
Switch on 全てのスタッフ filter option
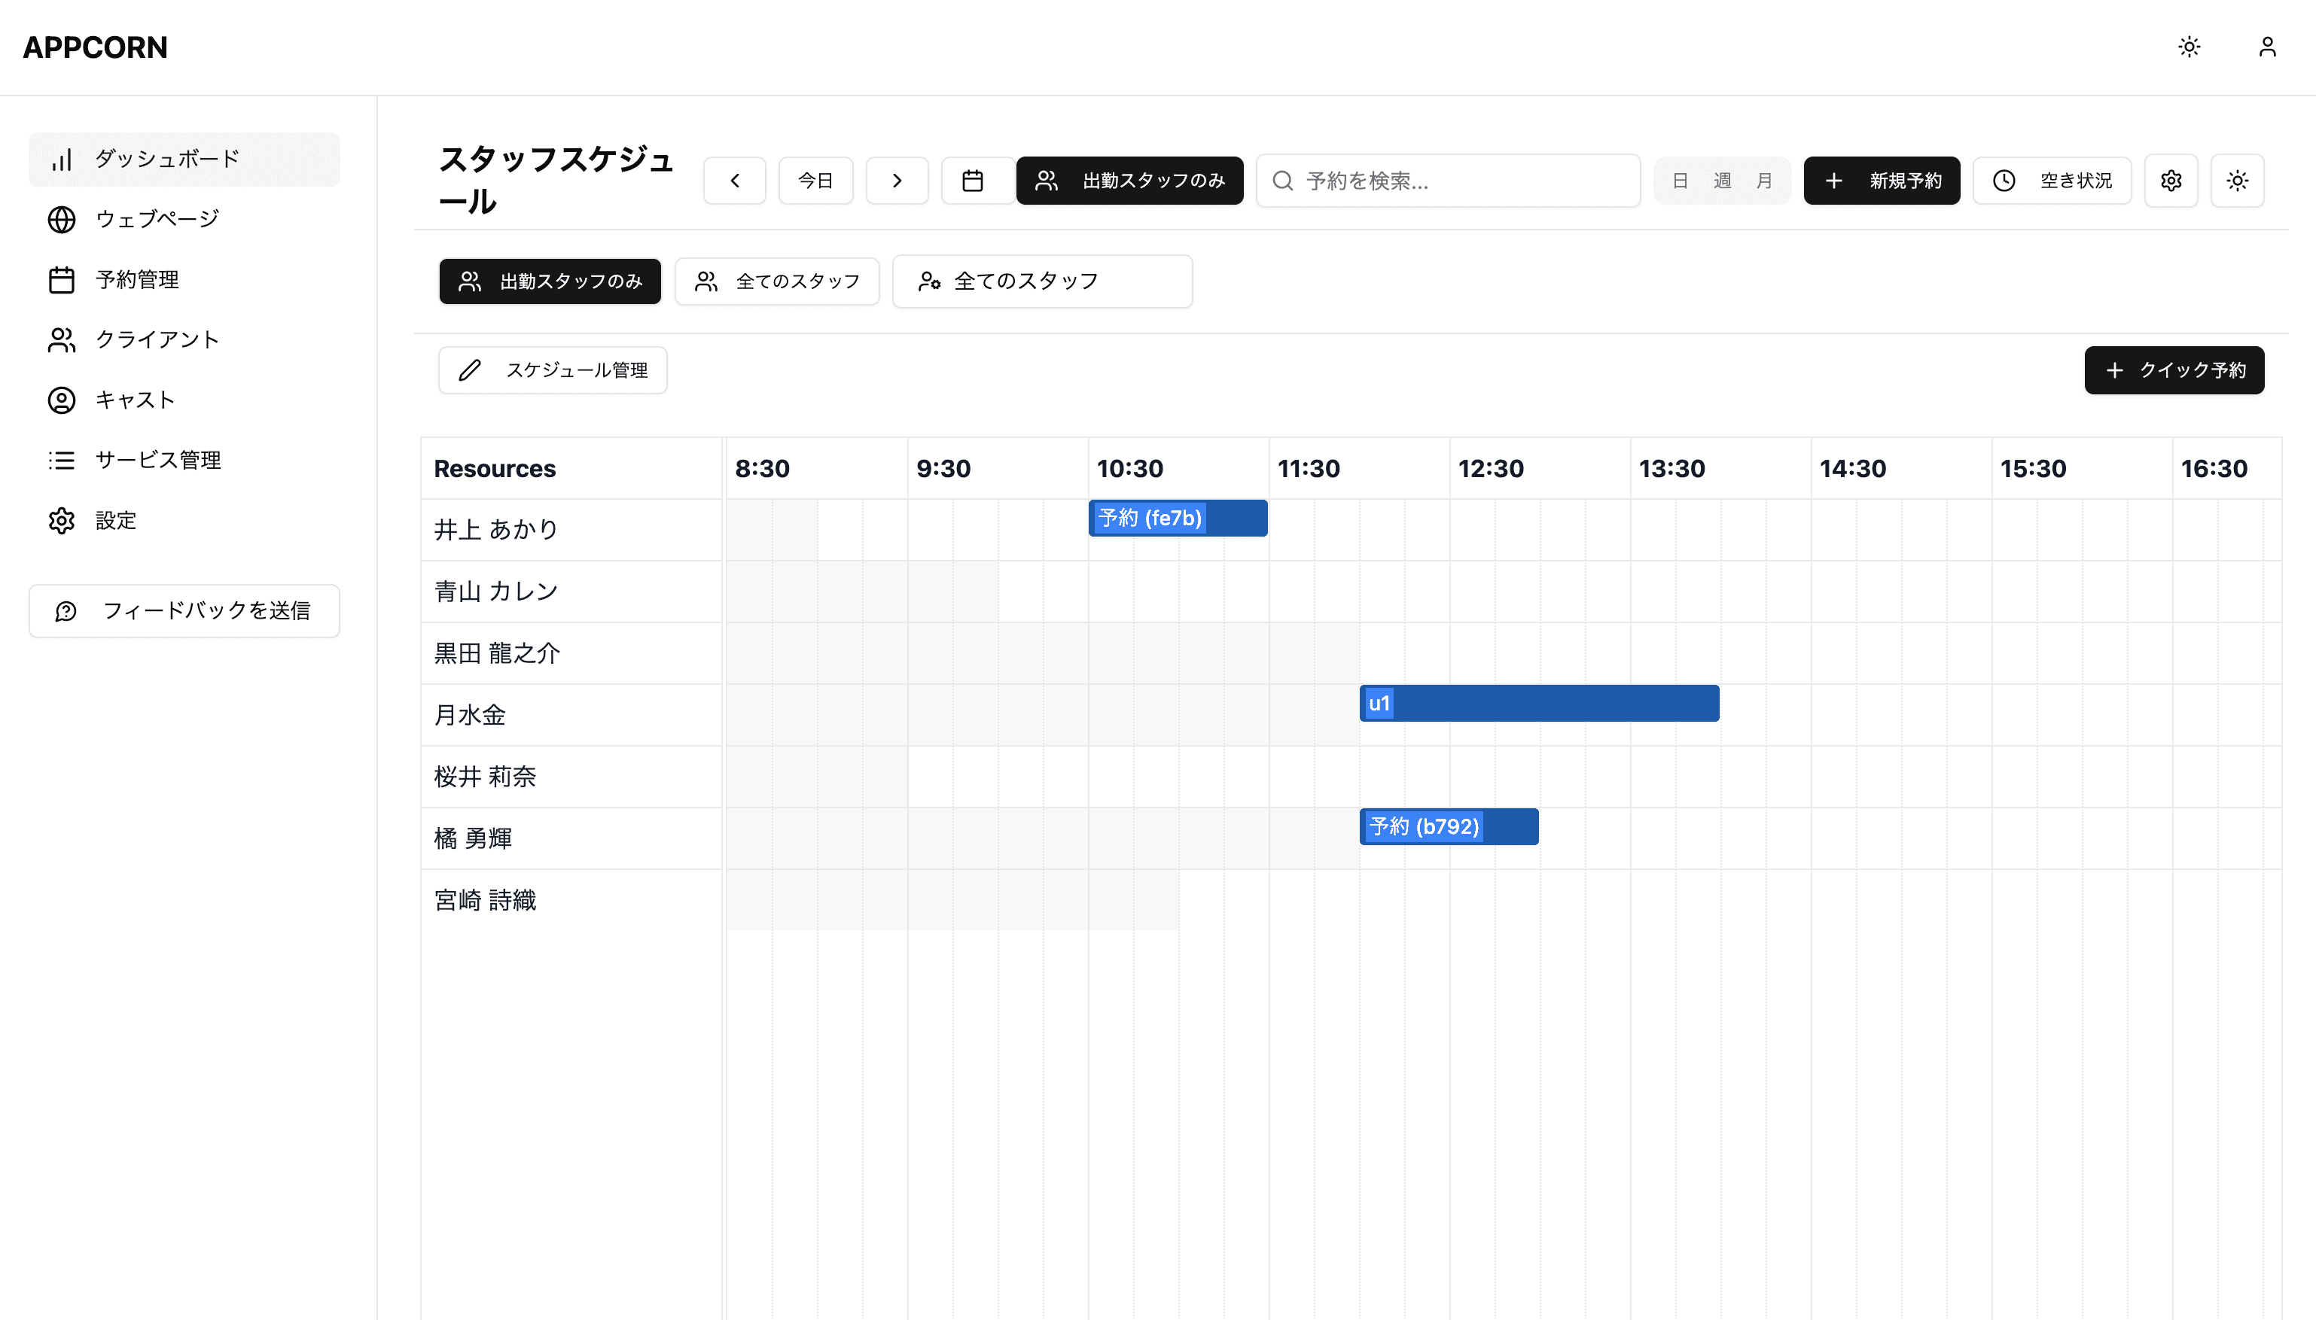point(777,281)
